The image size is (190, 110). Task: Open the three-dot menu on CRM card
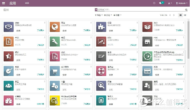point(44,22)
